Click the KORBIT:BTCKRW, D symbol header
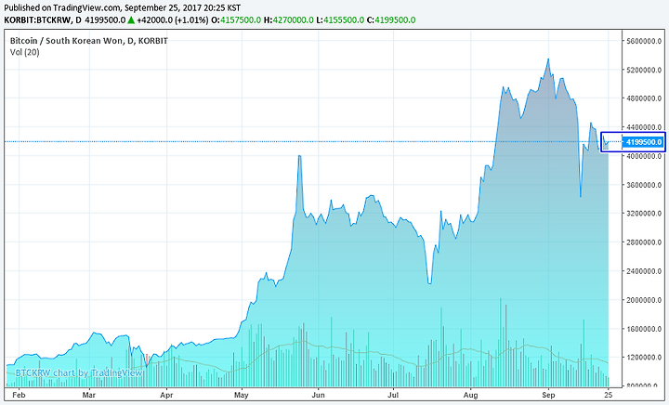Screen dimensions: 669x405 tap(43, 20)
